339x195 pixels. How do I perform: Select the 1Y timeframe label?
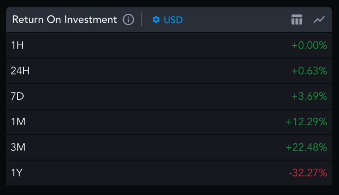(17, 173)
